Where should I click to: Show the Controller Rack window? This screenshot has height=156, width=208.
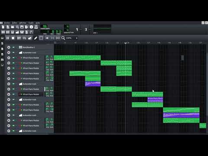[x=31, y=32]
